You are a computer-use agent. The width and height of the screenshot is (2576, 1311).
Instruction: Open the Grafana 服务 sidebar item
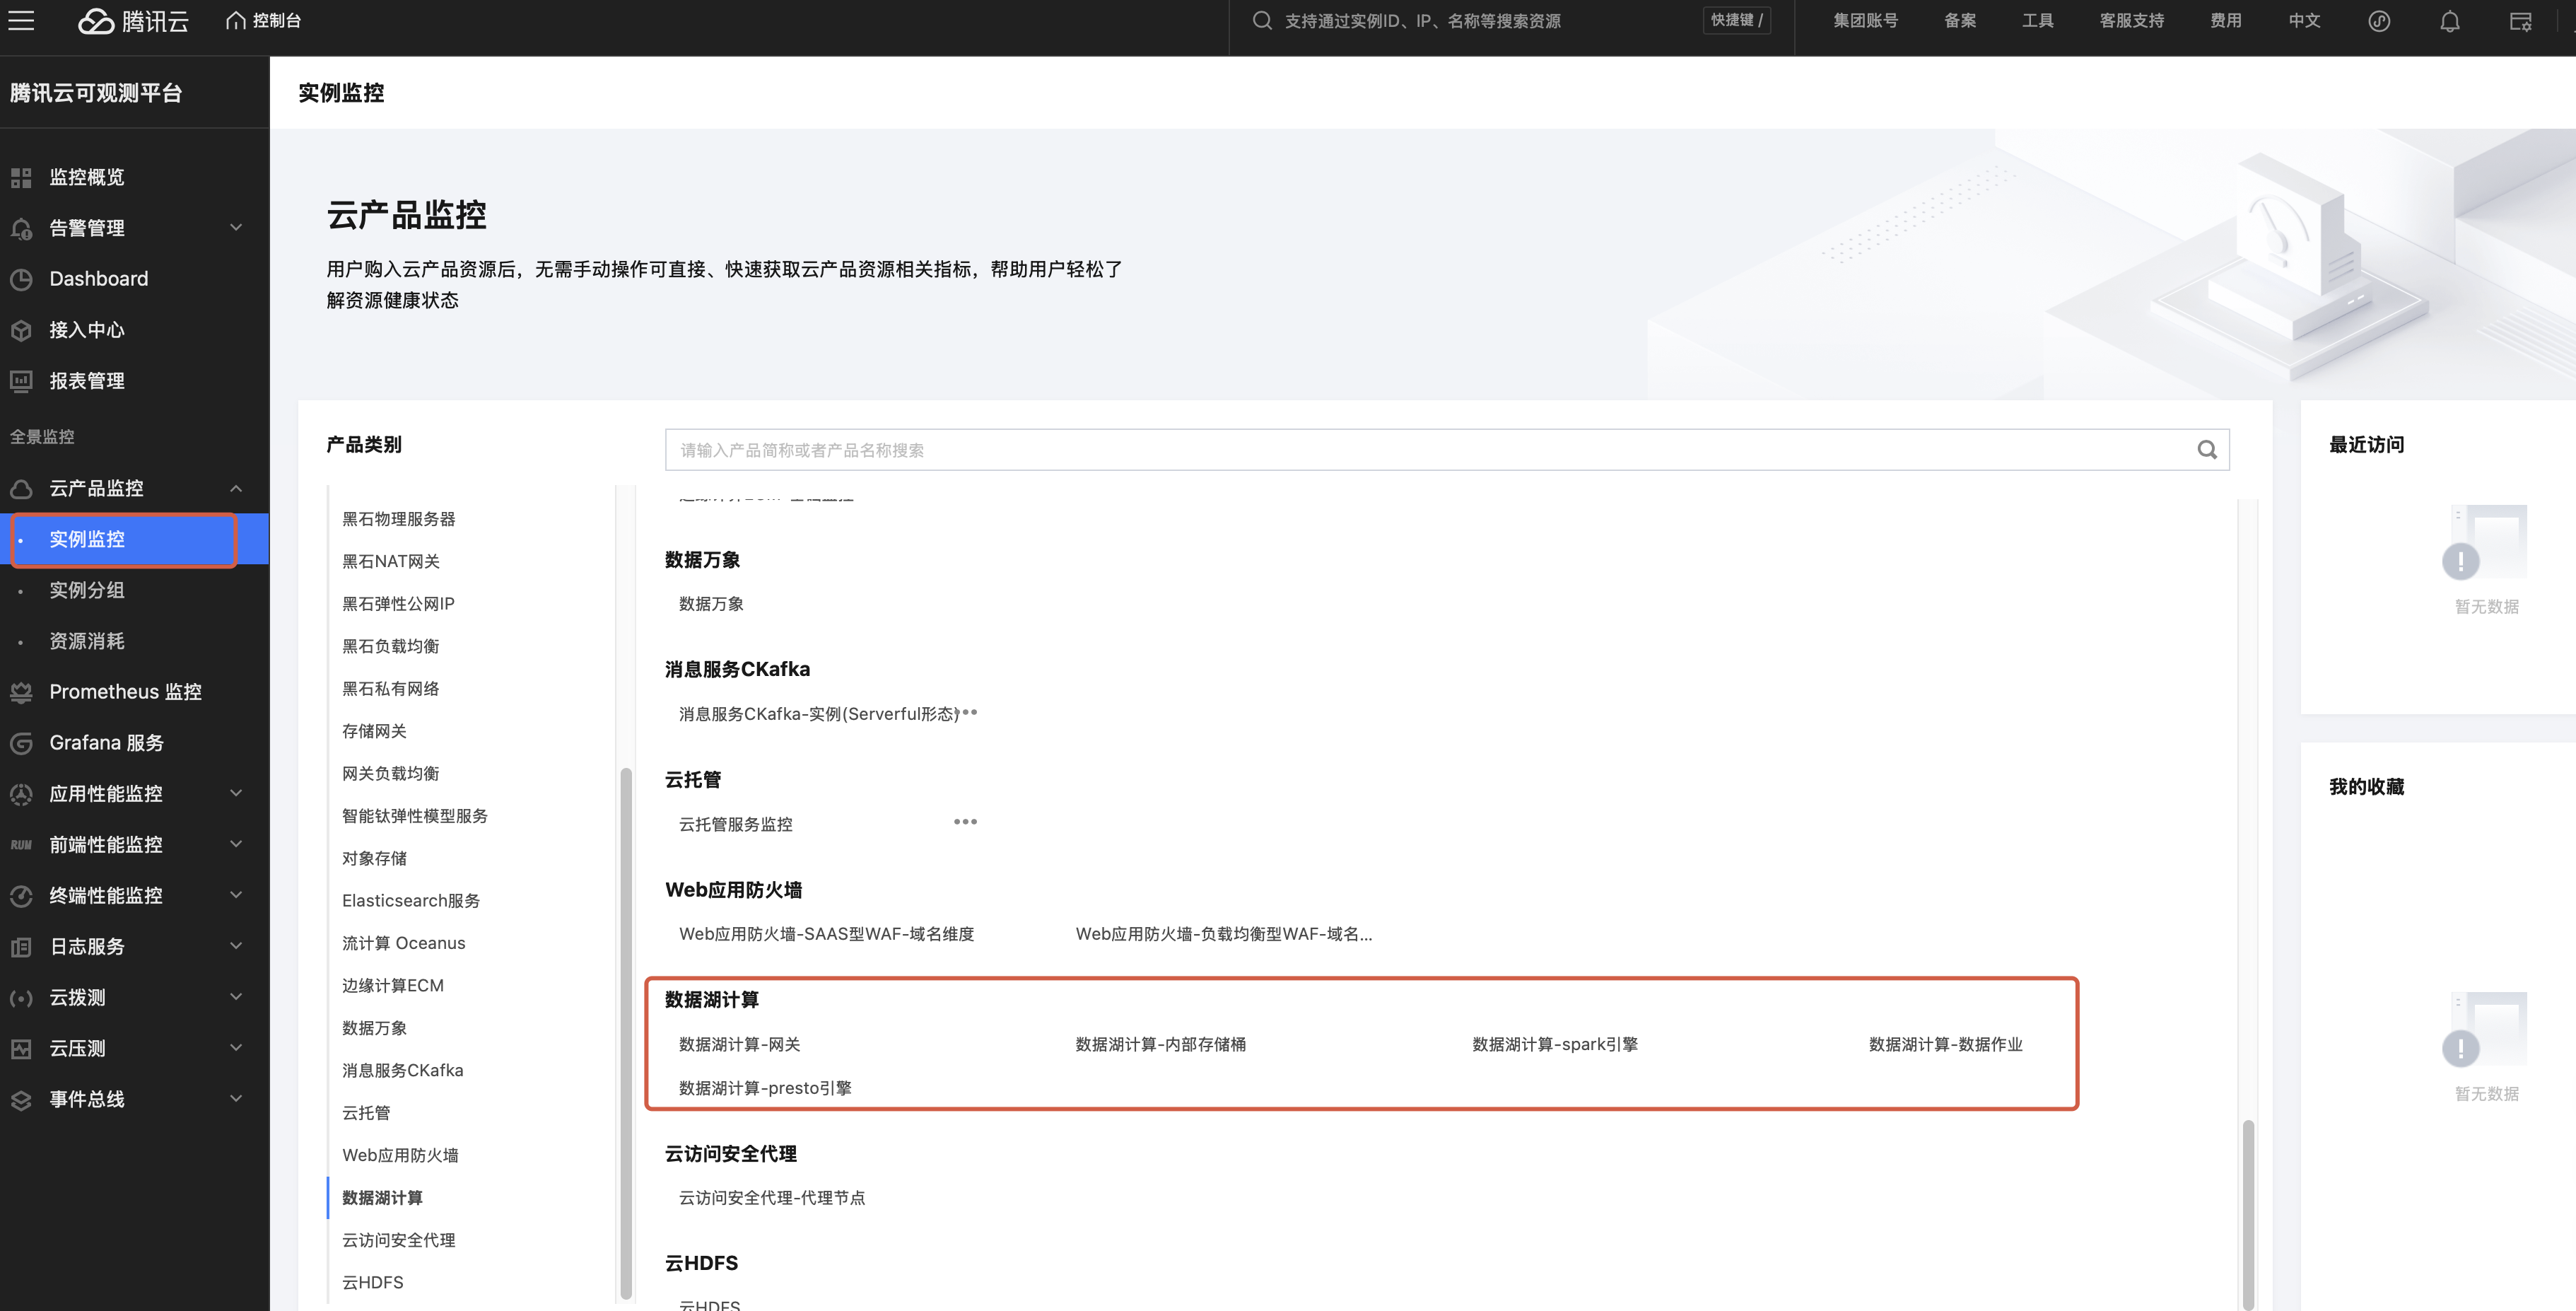(106, 743)
